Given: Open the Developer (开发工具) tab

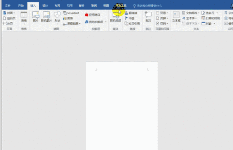Looking at the screenshot, I should [121, 6].
